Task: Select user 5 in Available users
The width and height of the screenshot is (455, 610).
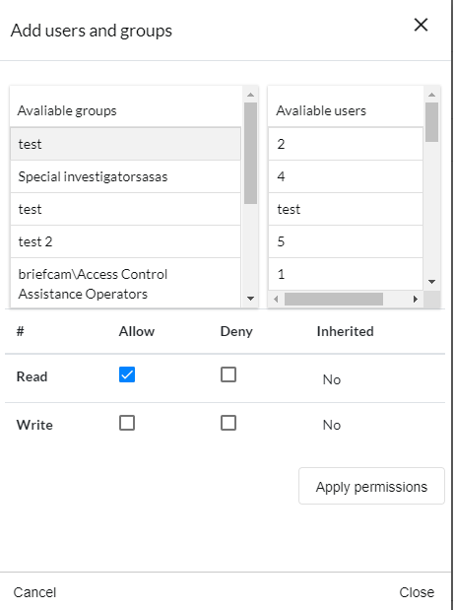Action: 346,241
